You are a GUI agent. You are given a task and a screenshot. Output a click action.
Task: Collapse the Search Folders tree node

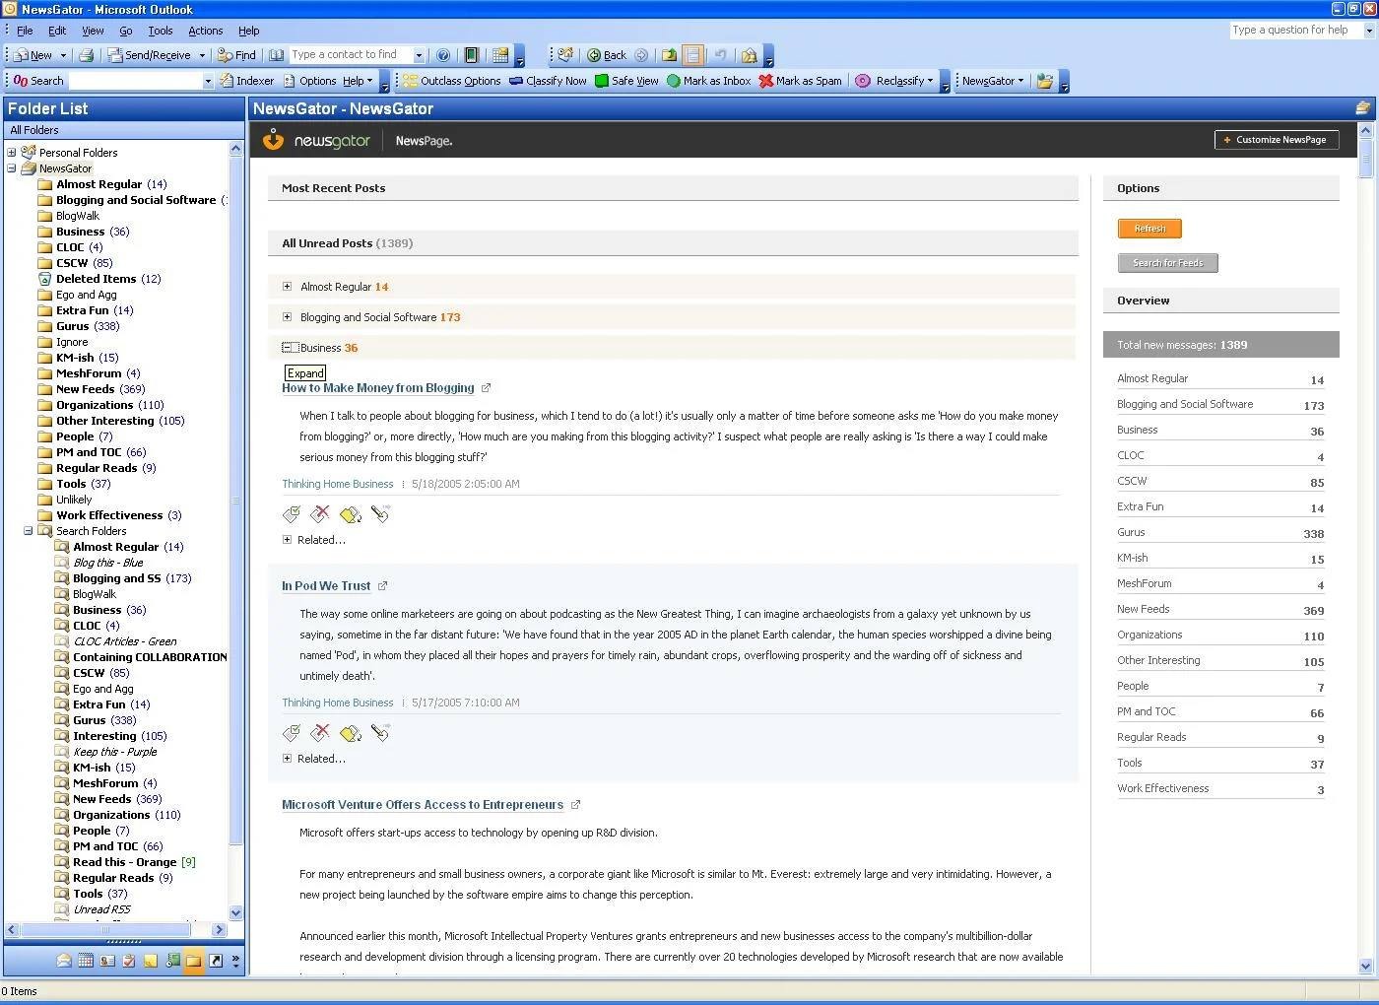(x=29, y=531)
